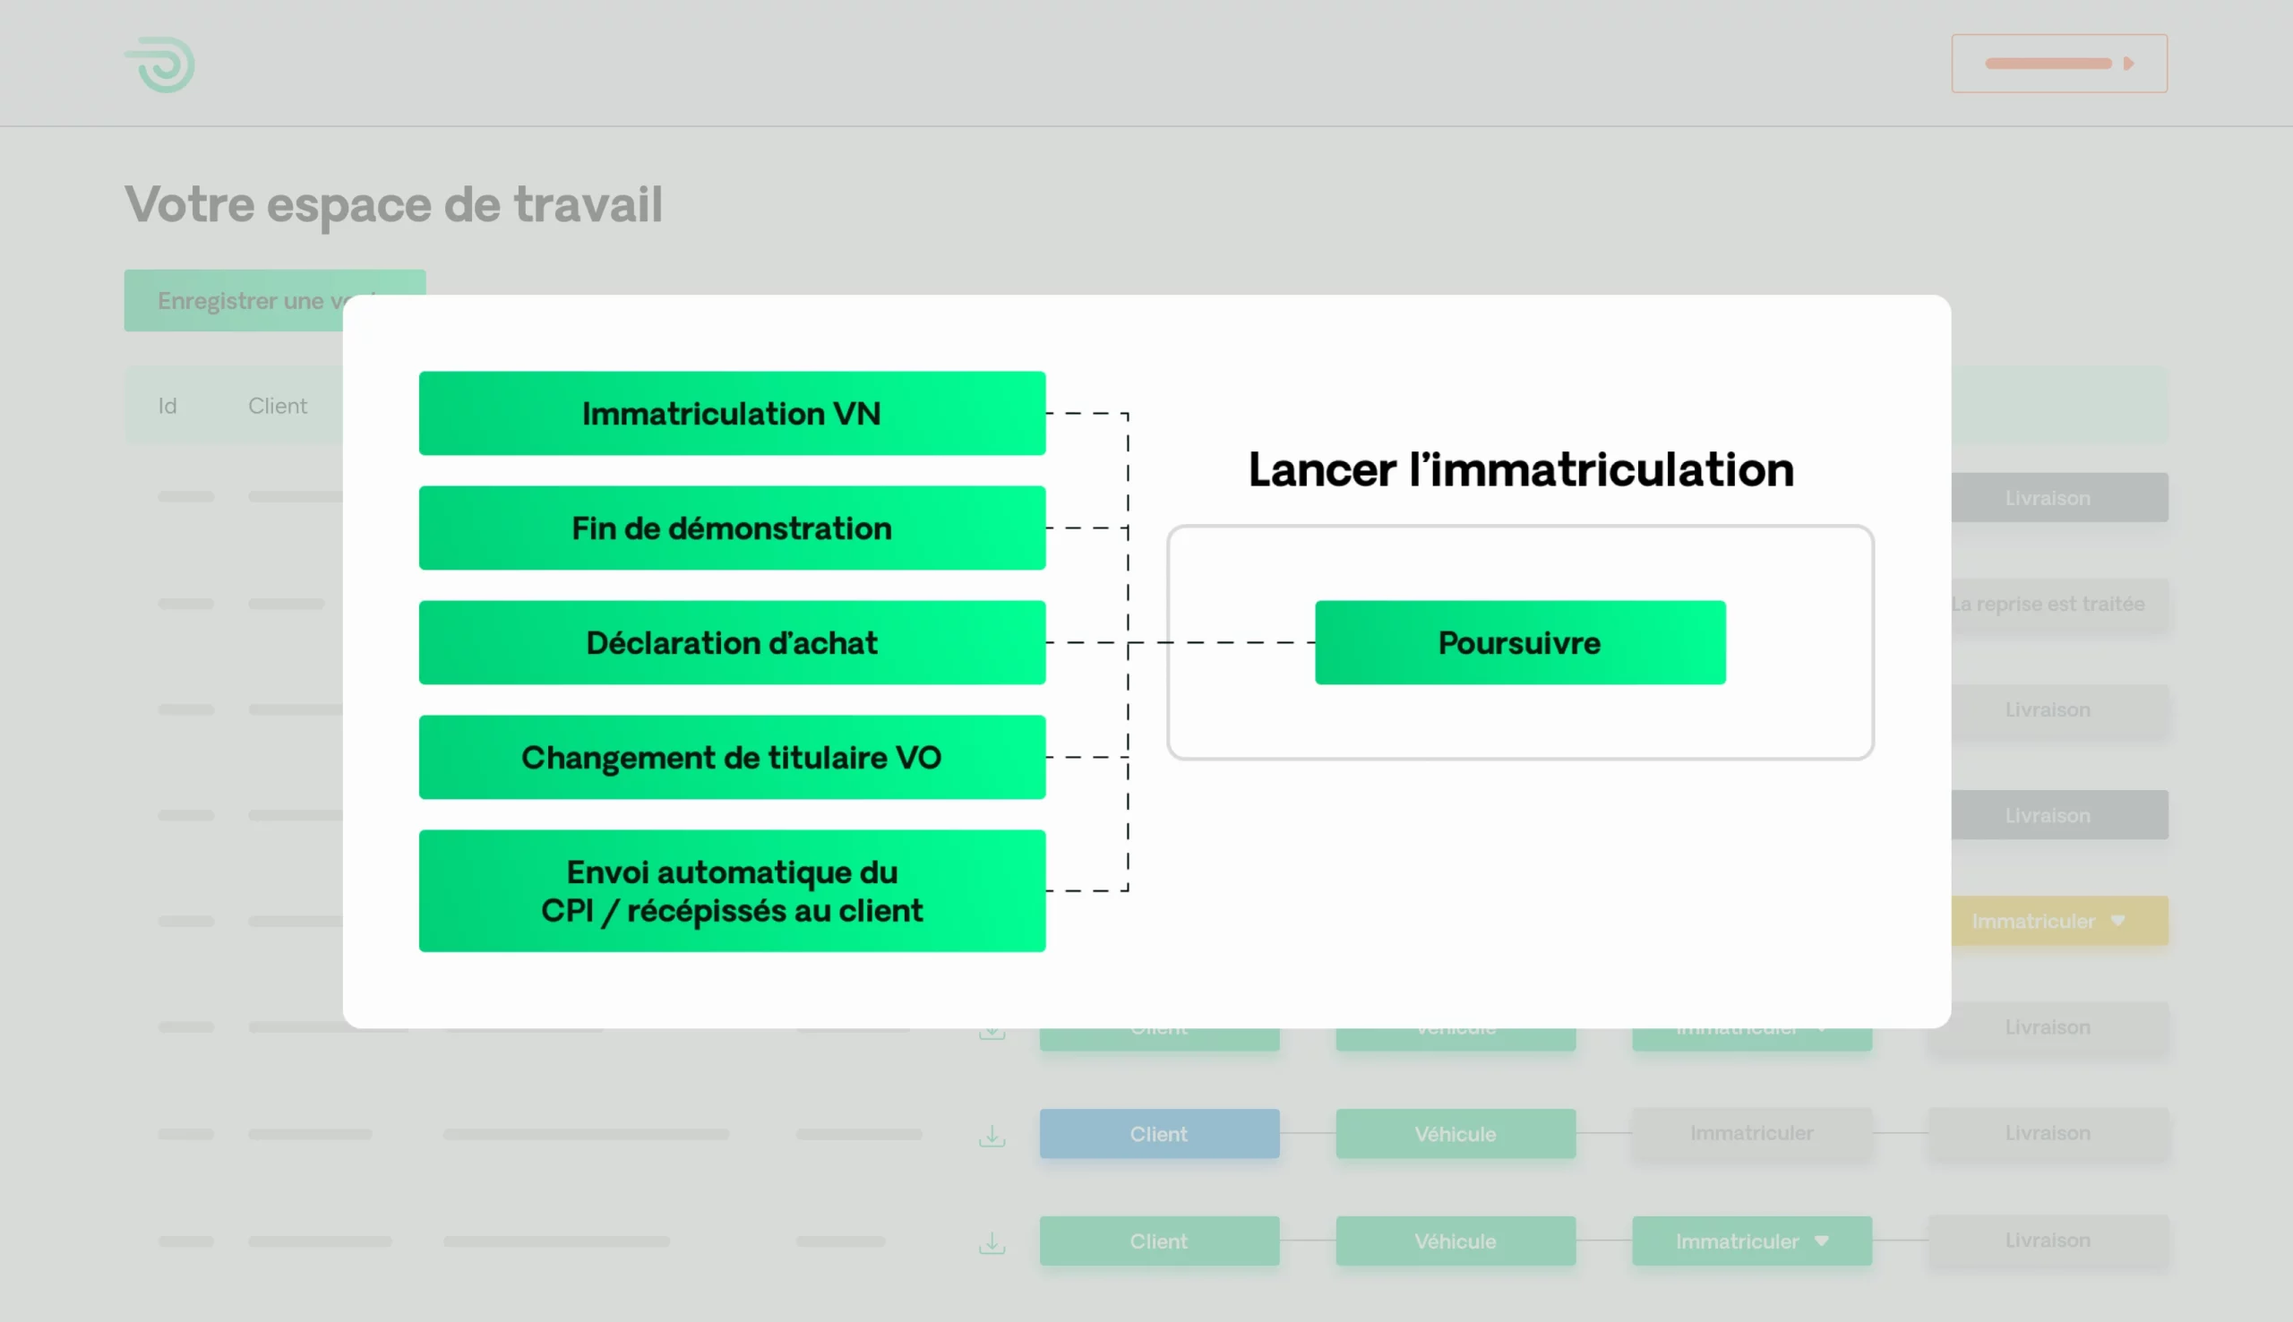Click 'Votre espace de travail' title
This screenshot has width=2293, height=1322.
click(x=393, y=203)
